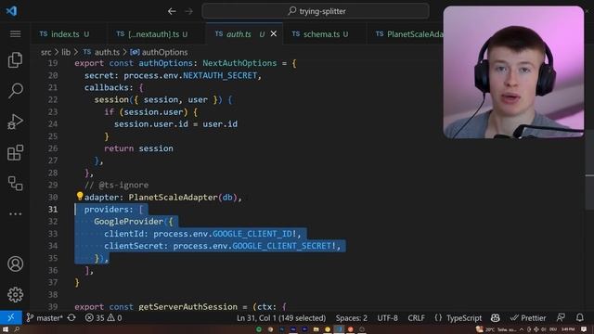Click the lib breadcrumb
The height and width of the screenshot is (334, 594).
(66, 52)
